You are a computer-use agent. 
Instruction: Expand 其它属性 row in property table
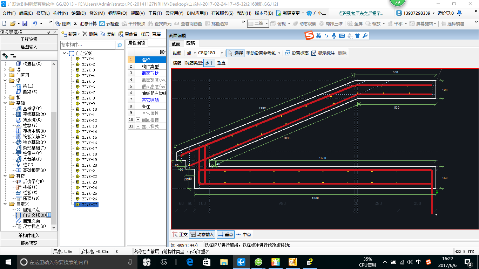point(138,113)
